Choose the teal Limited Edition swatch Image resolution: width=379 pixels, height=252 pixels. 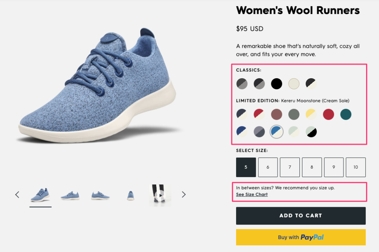click(346, 114)
